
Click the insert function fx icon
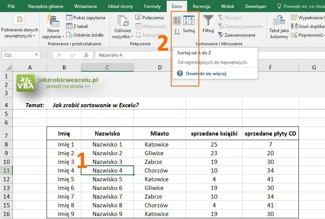[x=86, y=55]
